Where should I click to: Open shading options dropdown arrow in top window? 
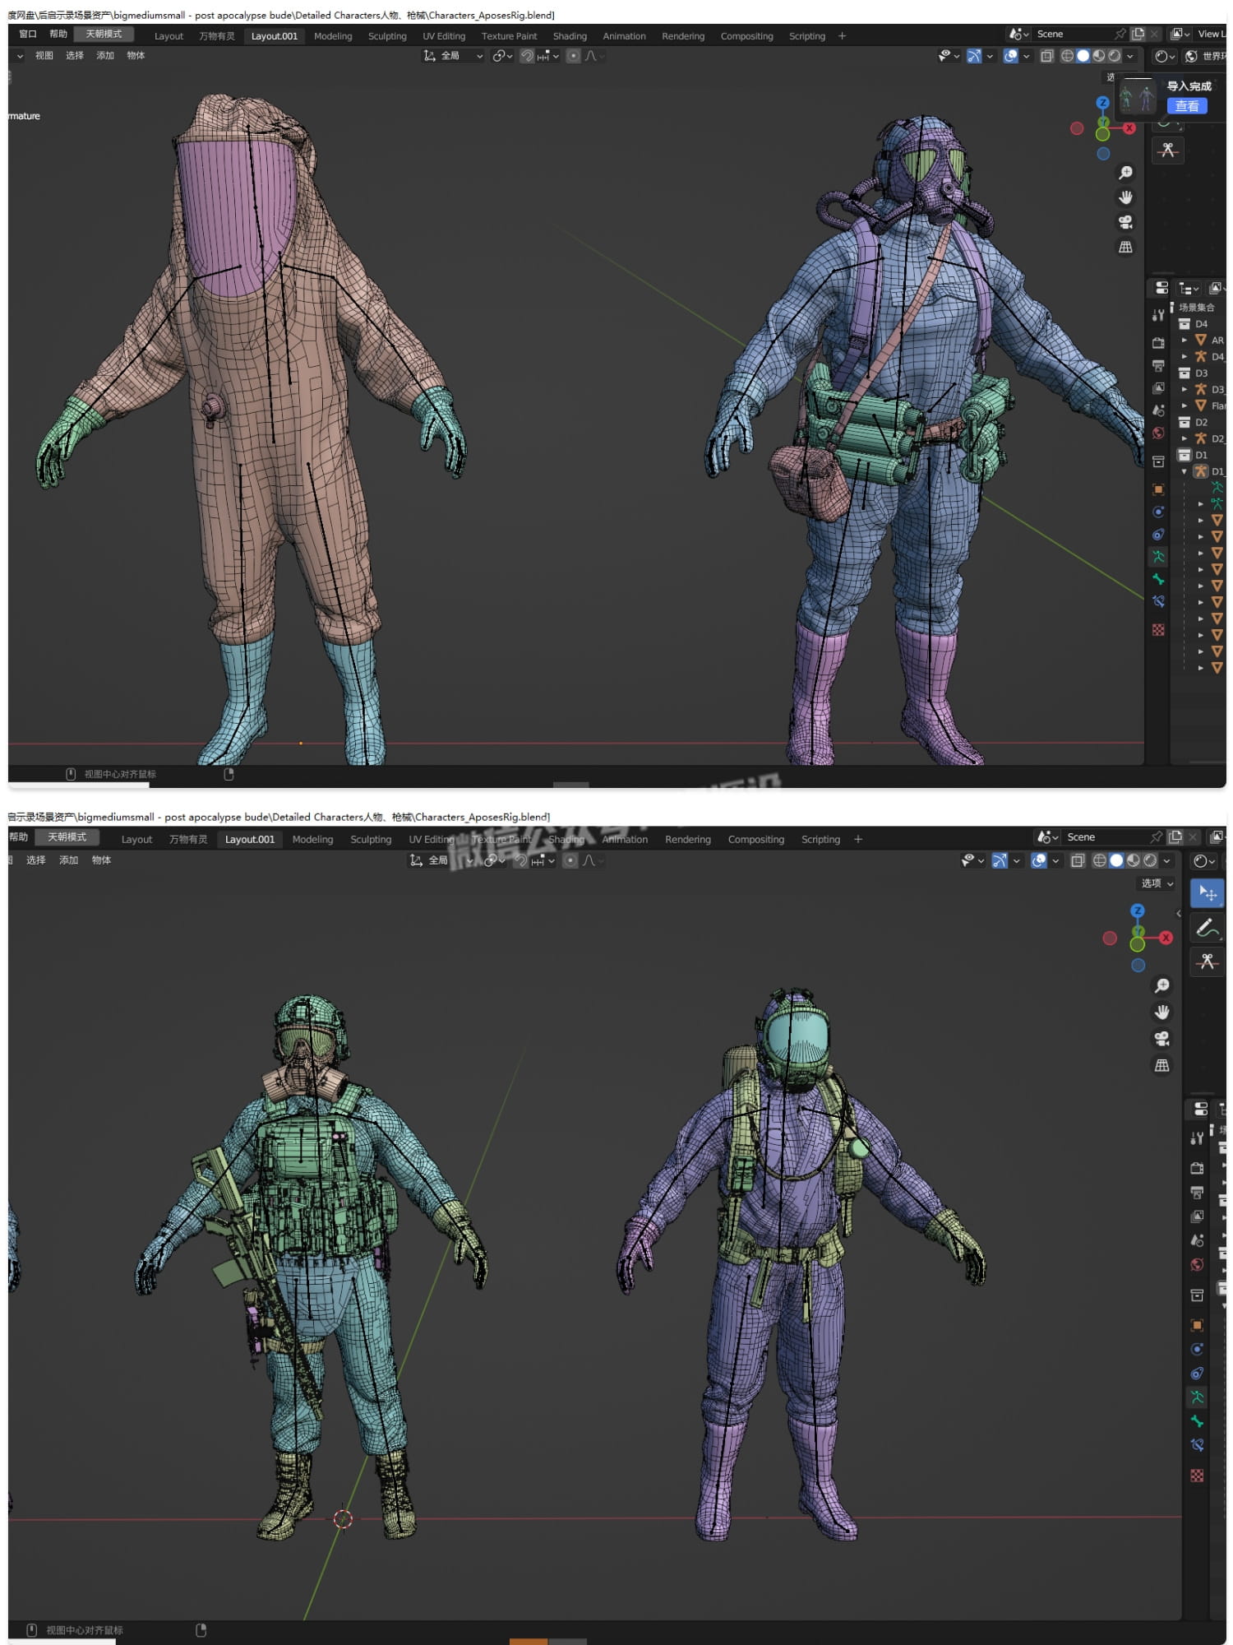click(x=1130, y=56)
